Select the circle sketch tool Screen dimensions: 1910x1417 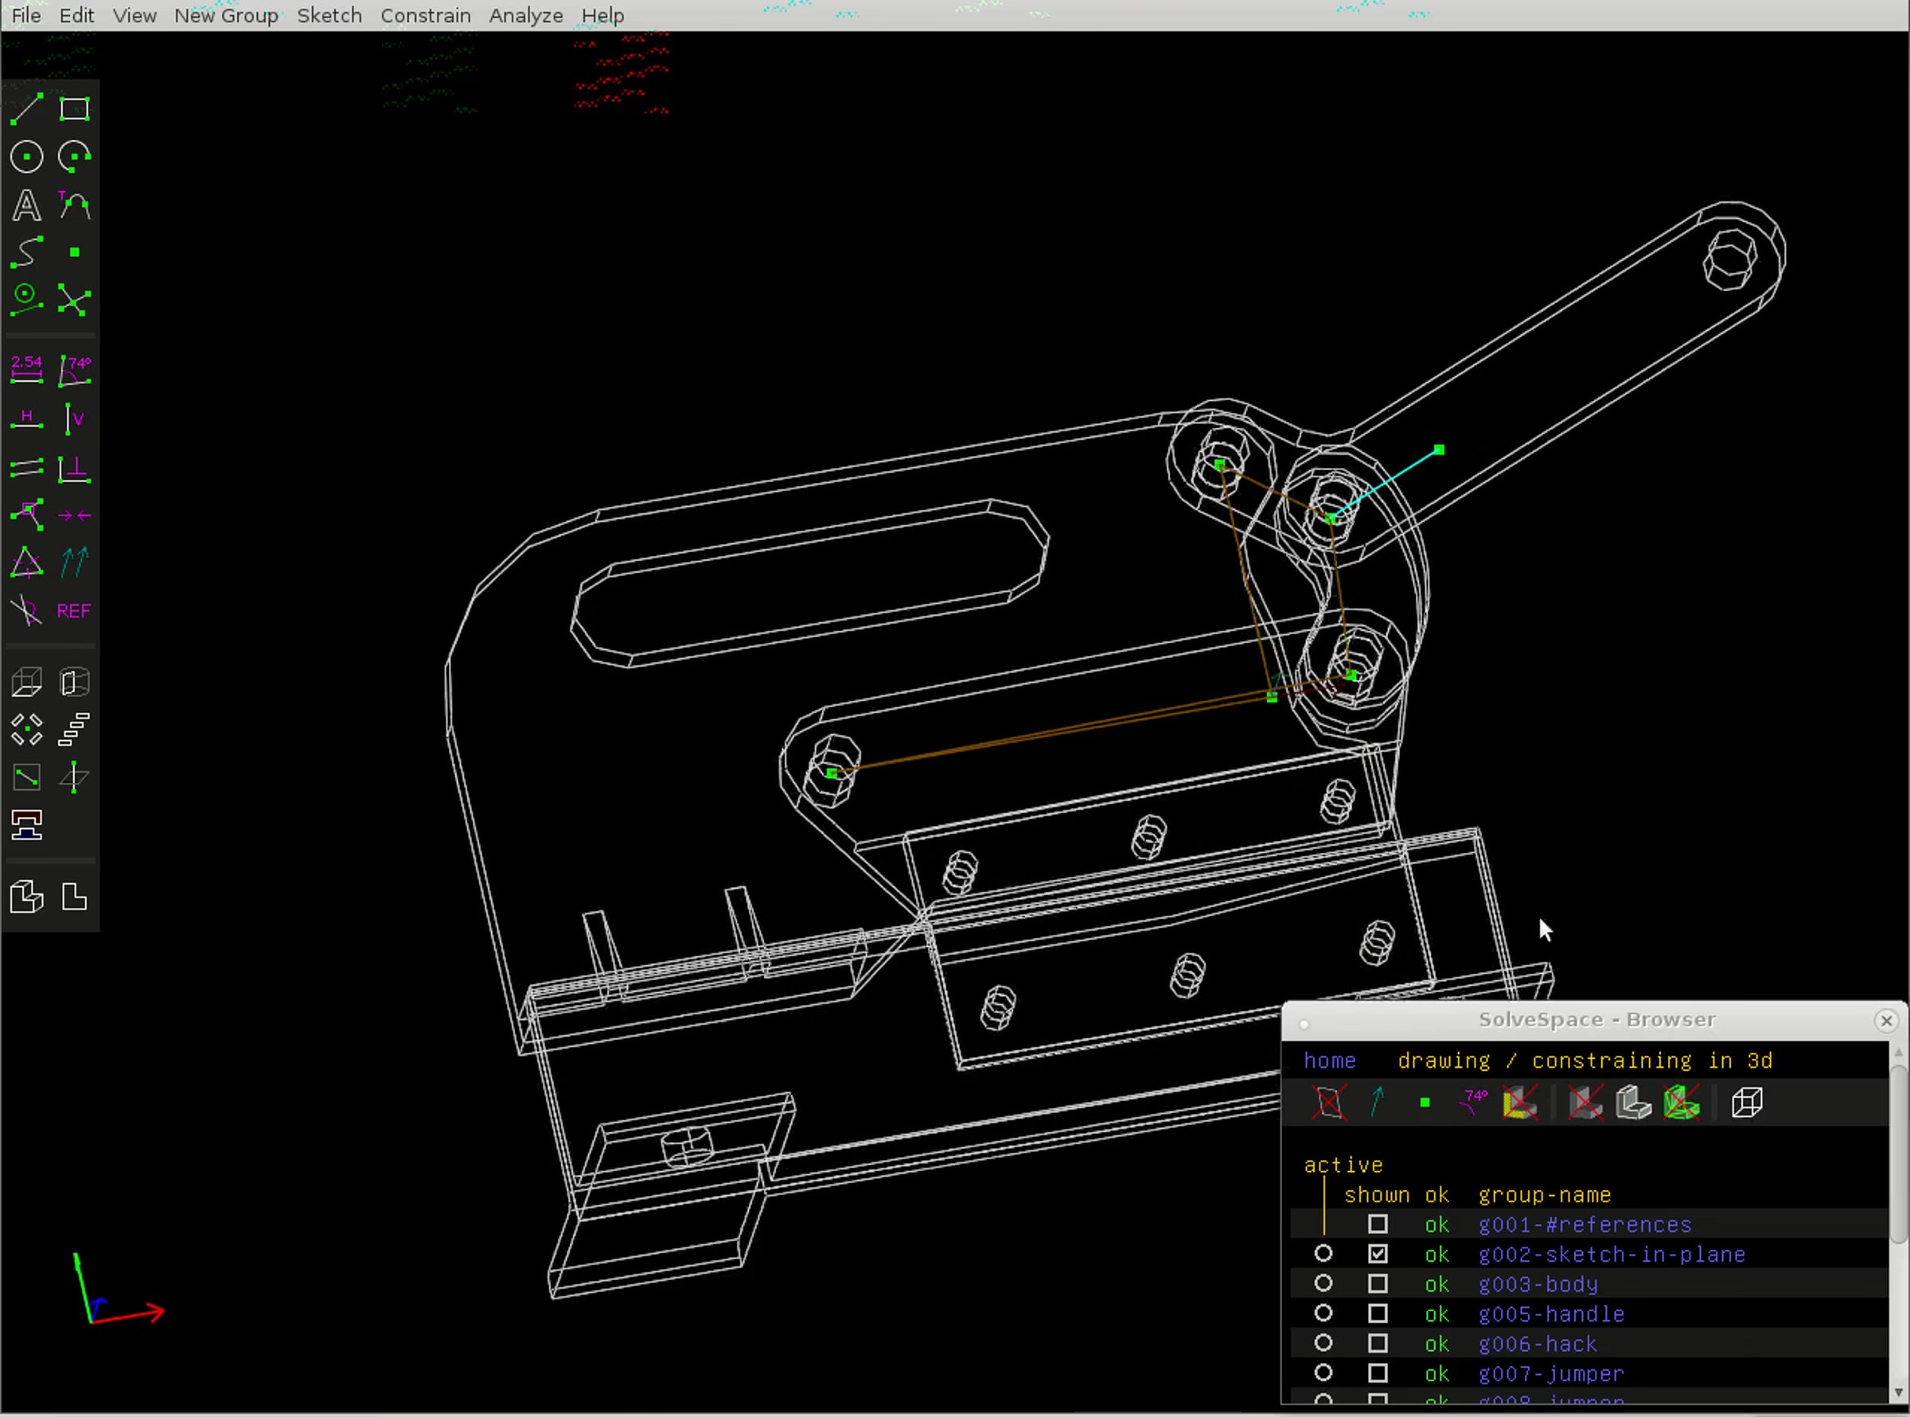tap(26, 157)
